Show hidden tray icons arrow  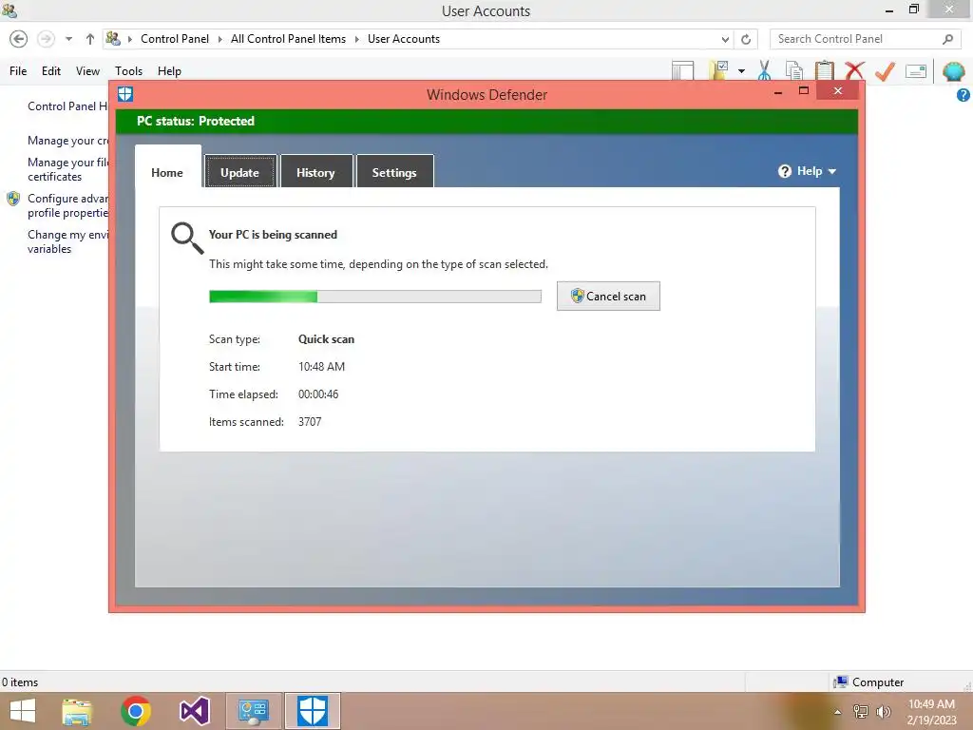point(838,712)
